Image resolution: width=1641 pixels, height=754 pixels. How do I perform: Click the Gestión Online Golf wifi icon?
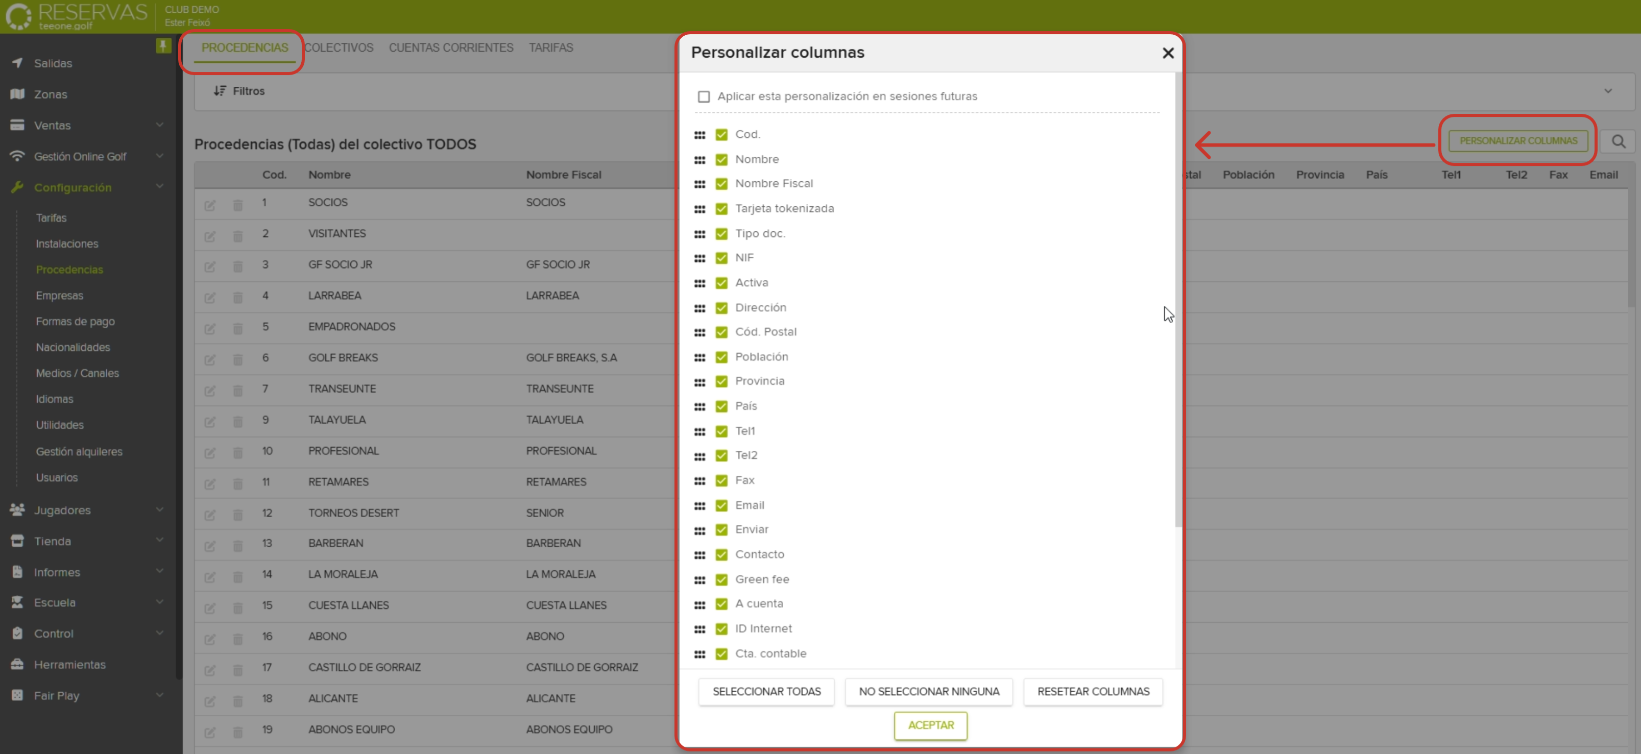(x=17, y=156)
